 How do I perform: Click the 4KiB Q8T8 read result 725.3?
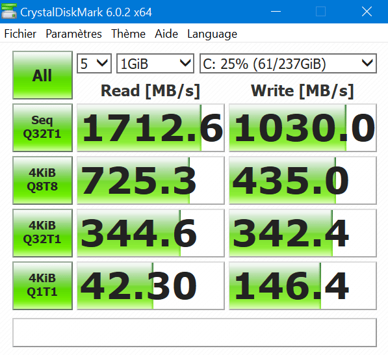click(x=151, y=180)
